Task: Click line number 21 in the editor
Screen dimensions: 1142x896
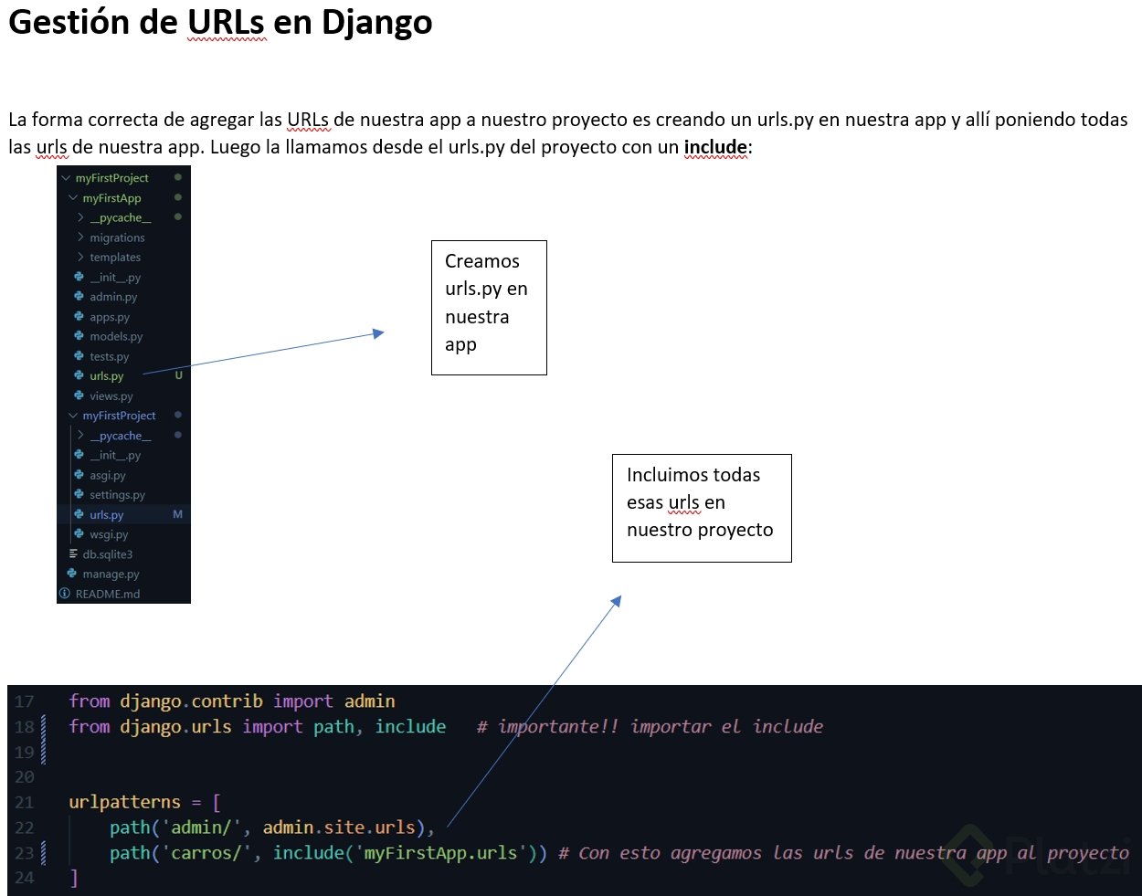Action: coord(25,802)
